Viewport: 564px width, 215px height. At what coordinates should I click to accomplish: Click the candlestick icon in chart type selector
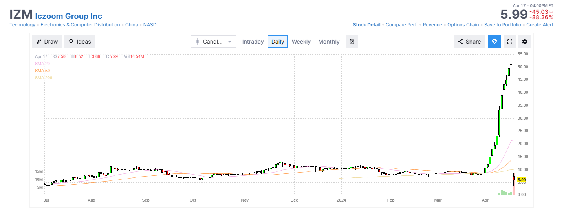click(198, 42)
